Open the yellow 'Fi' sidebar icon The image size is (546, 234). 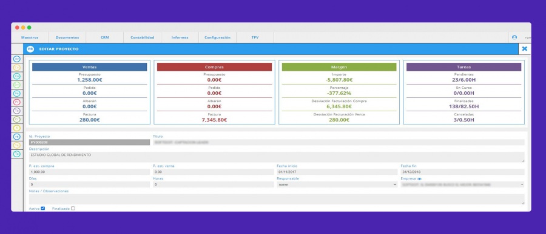17,128
